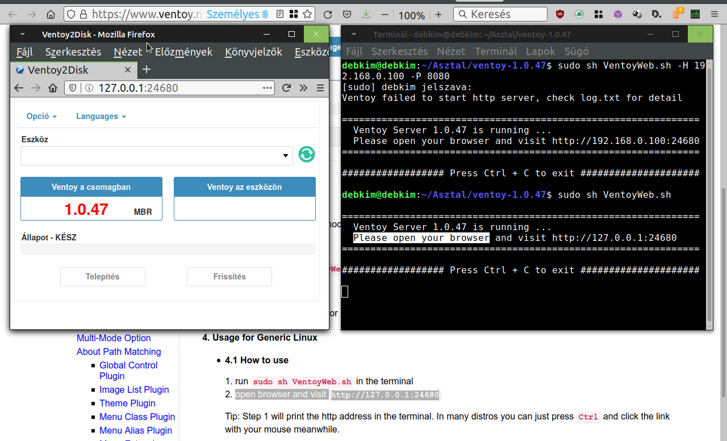727x441 pixels.
Task: Open Theme Plugin link
Action: [127, 403]
